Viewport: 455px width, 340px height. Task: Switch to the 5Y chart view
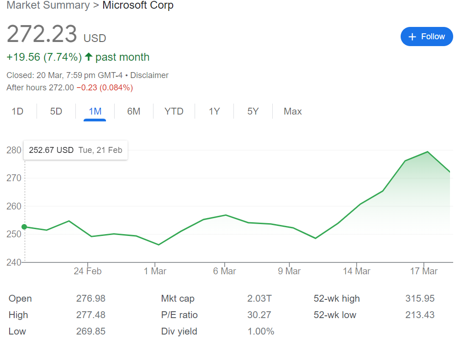[253, 111]
